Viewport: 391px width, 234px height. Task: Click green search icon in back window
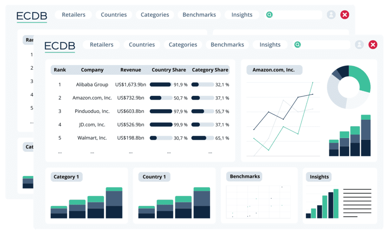click(269, 15)
